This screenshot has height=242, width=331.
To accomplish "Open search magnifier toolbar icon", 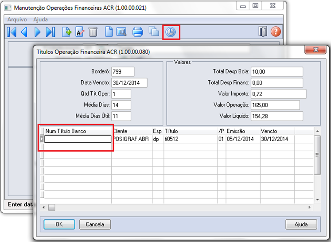I will (121, 32).
